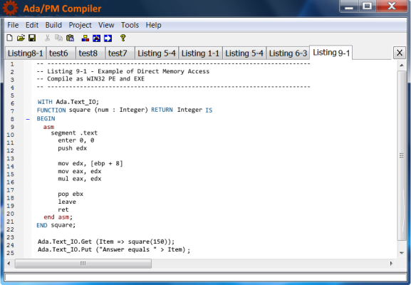The width and height of the screenshot is (411, 285).
Task: Open the View menu
Action: click(106, 25)
